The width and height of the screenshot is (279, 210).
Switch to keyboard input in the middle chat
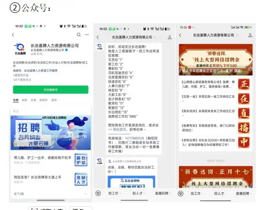(x=98, y=193)
